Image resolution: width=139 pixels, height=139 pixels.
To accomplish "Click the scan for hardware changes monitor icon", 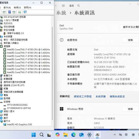I will click(x=25, y=12).
